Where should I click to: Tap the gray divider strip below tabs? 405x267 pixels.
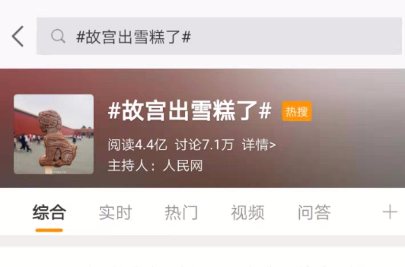coord(202,241)
